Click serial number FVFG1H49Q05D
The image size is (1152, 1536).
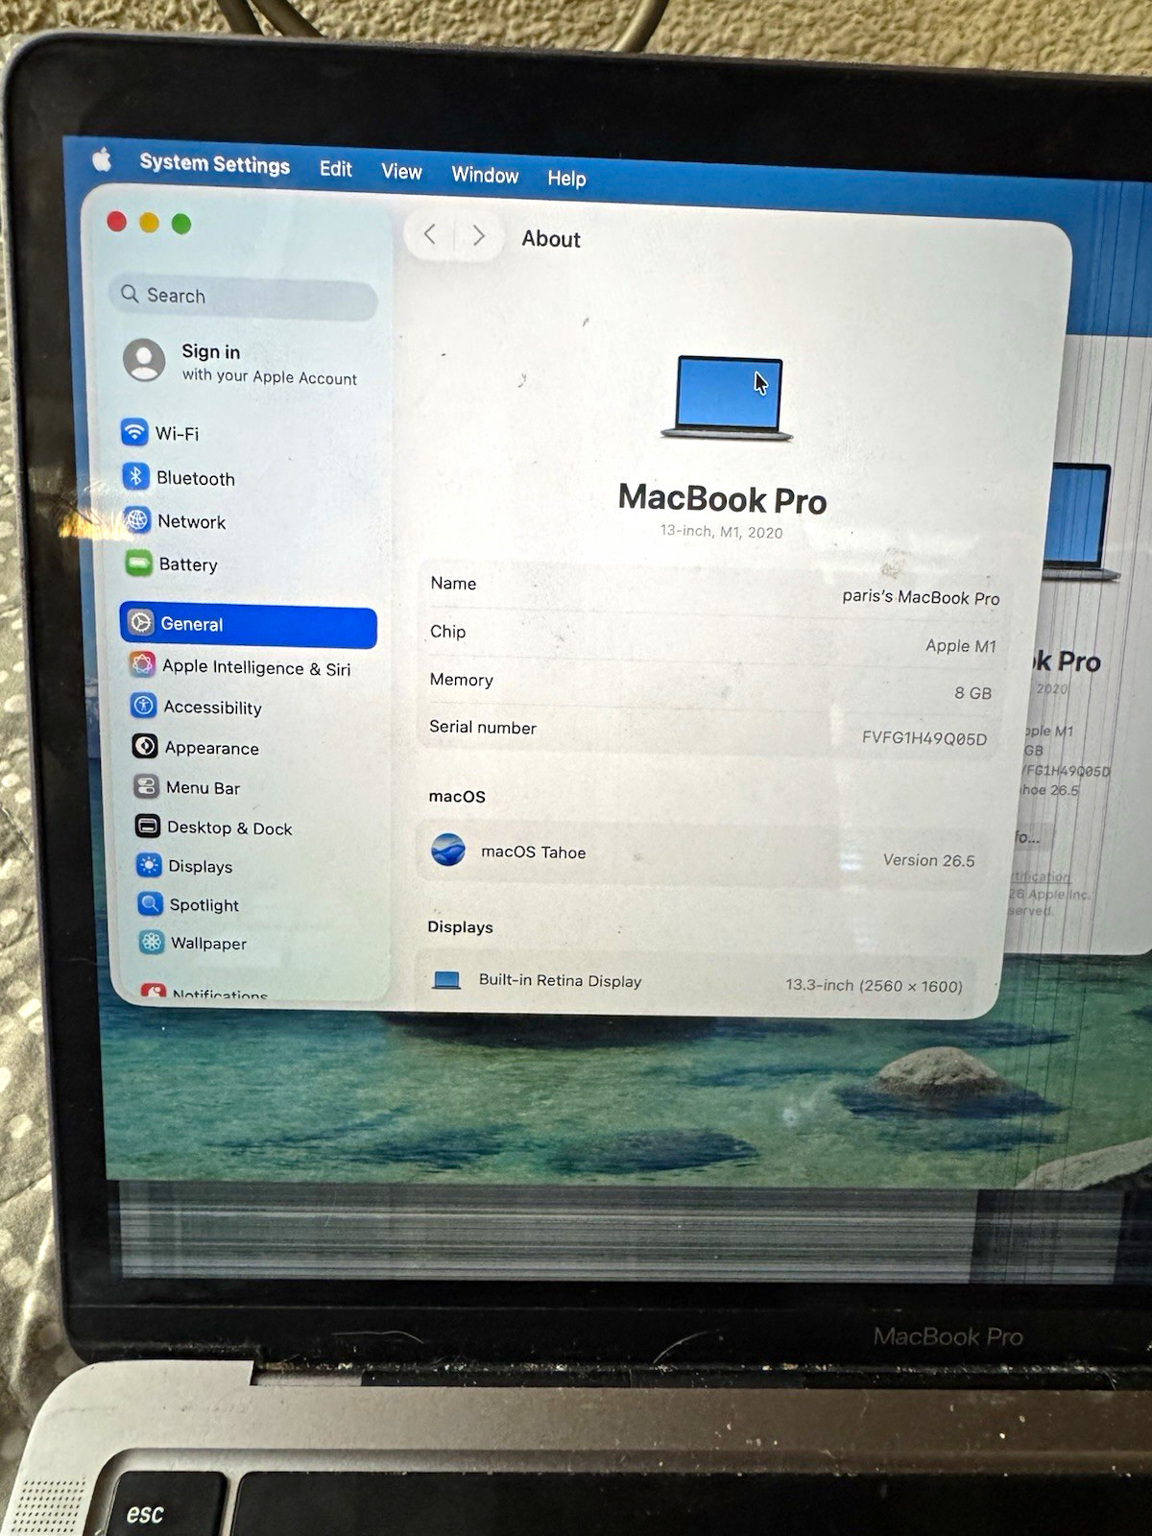tap(924, 737)
